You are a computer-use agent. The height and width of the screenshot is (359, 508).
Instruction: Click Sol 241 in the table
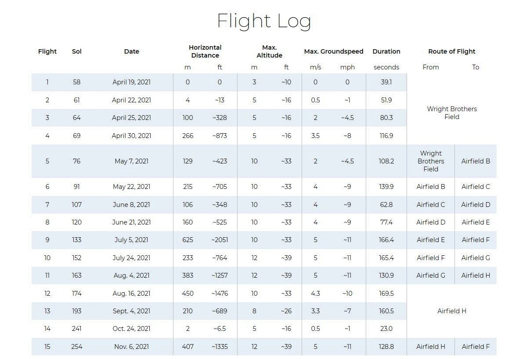coord(77,329)
